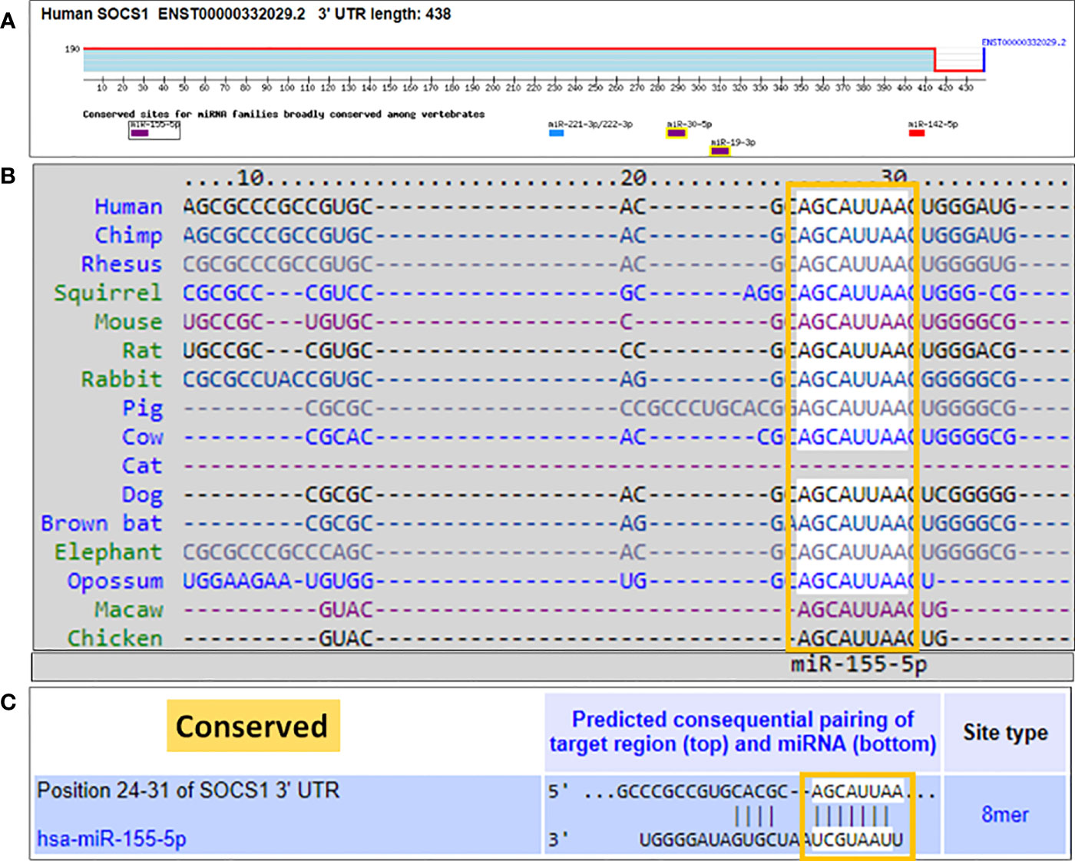Select the Rat species label
1075x861 pixels.
142,351
